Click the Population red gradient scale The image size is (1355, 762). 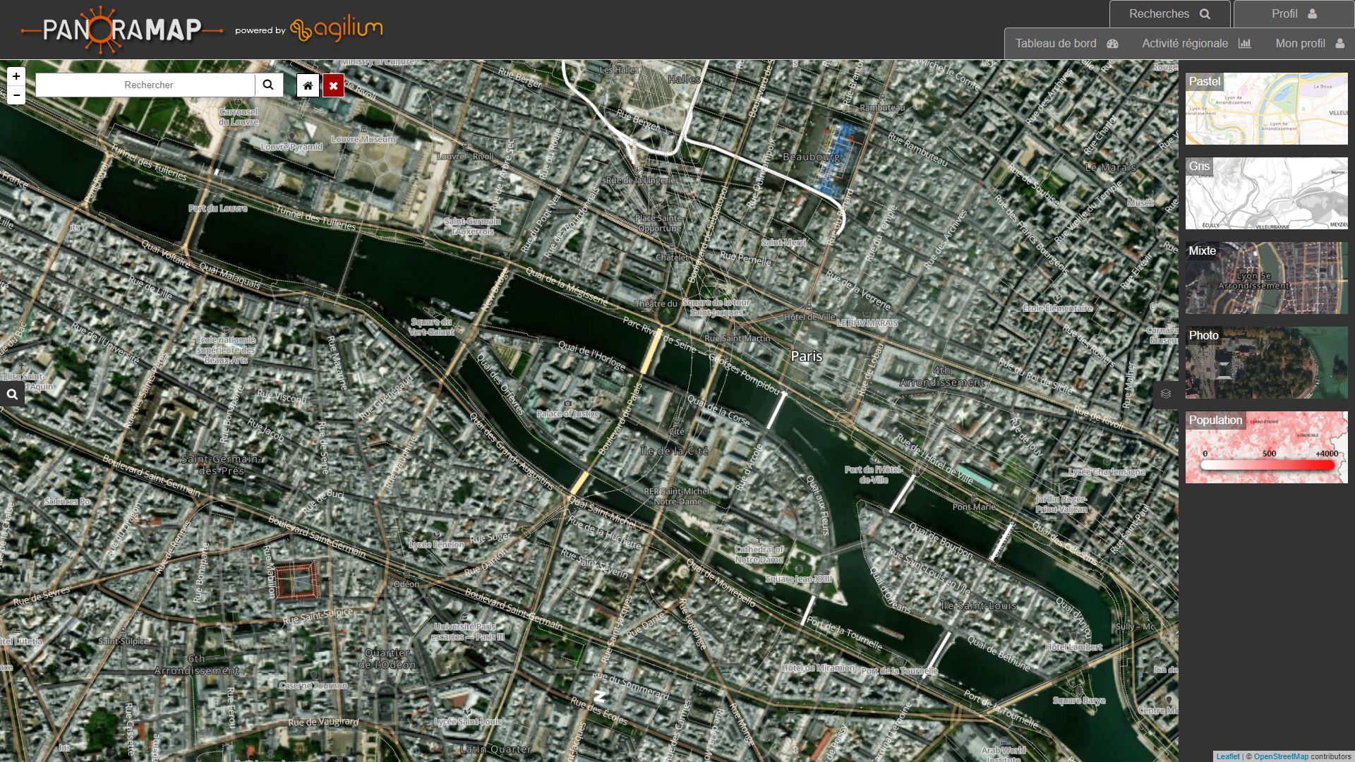pyautogui.click(x=1267, y=465)
